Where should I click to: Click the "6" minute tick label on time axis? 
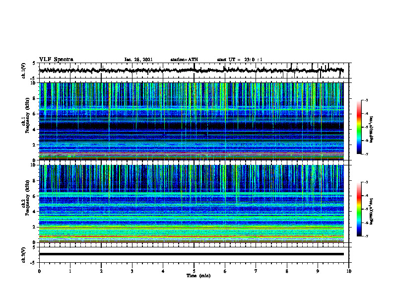tap(225, 271)
